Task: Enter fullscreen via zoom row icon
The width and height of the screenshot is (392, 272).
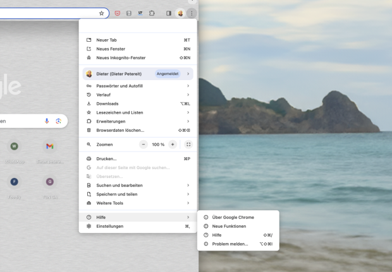Action: point(188,145)
